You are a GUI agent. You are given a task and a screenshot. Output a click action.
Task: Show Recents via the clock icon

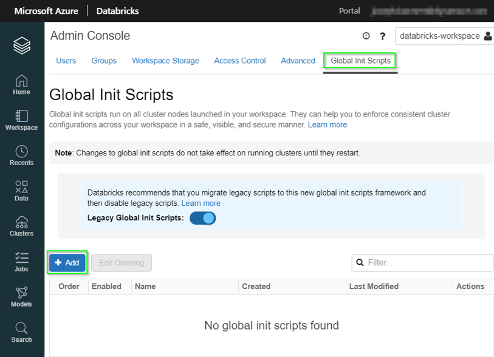pyautogui.click(x=21, y=155)
